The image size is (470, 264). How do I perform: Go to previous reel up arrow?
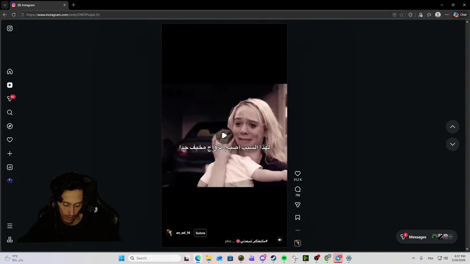coord(453,127)
